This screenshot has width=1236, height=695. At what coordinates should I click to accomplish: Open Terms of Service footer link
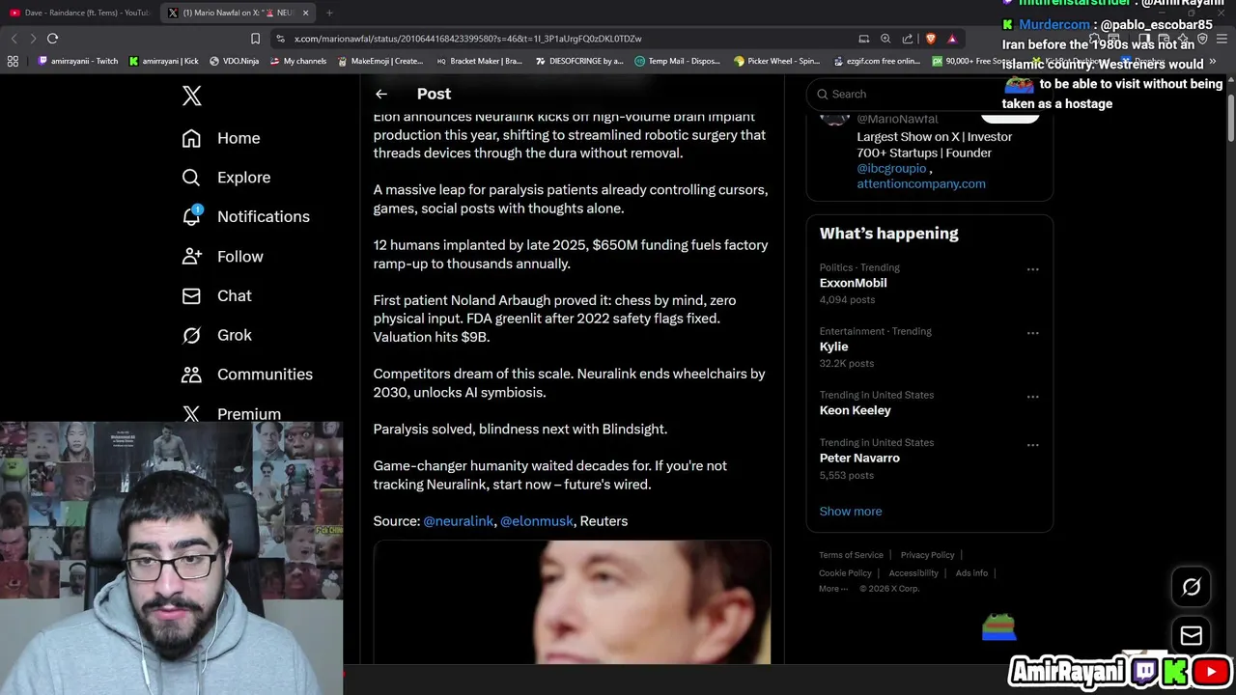click(851, 555)
